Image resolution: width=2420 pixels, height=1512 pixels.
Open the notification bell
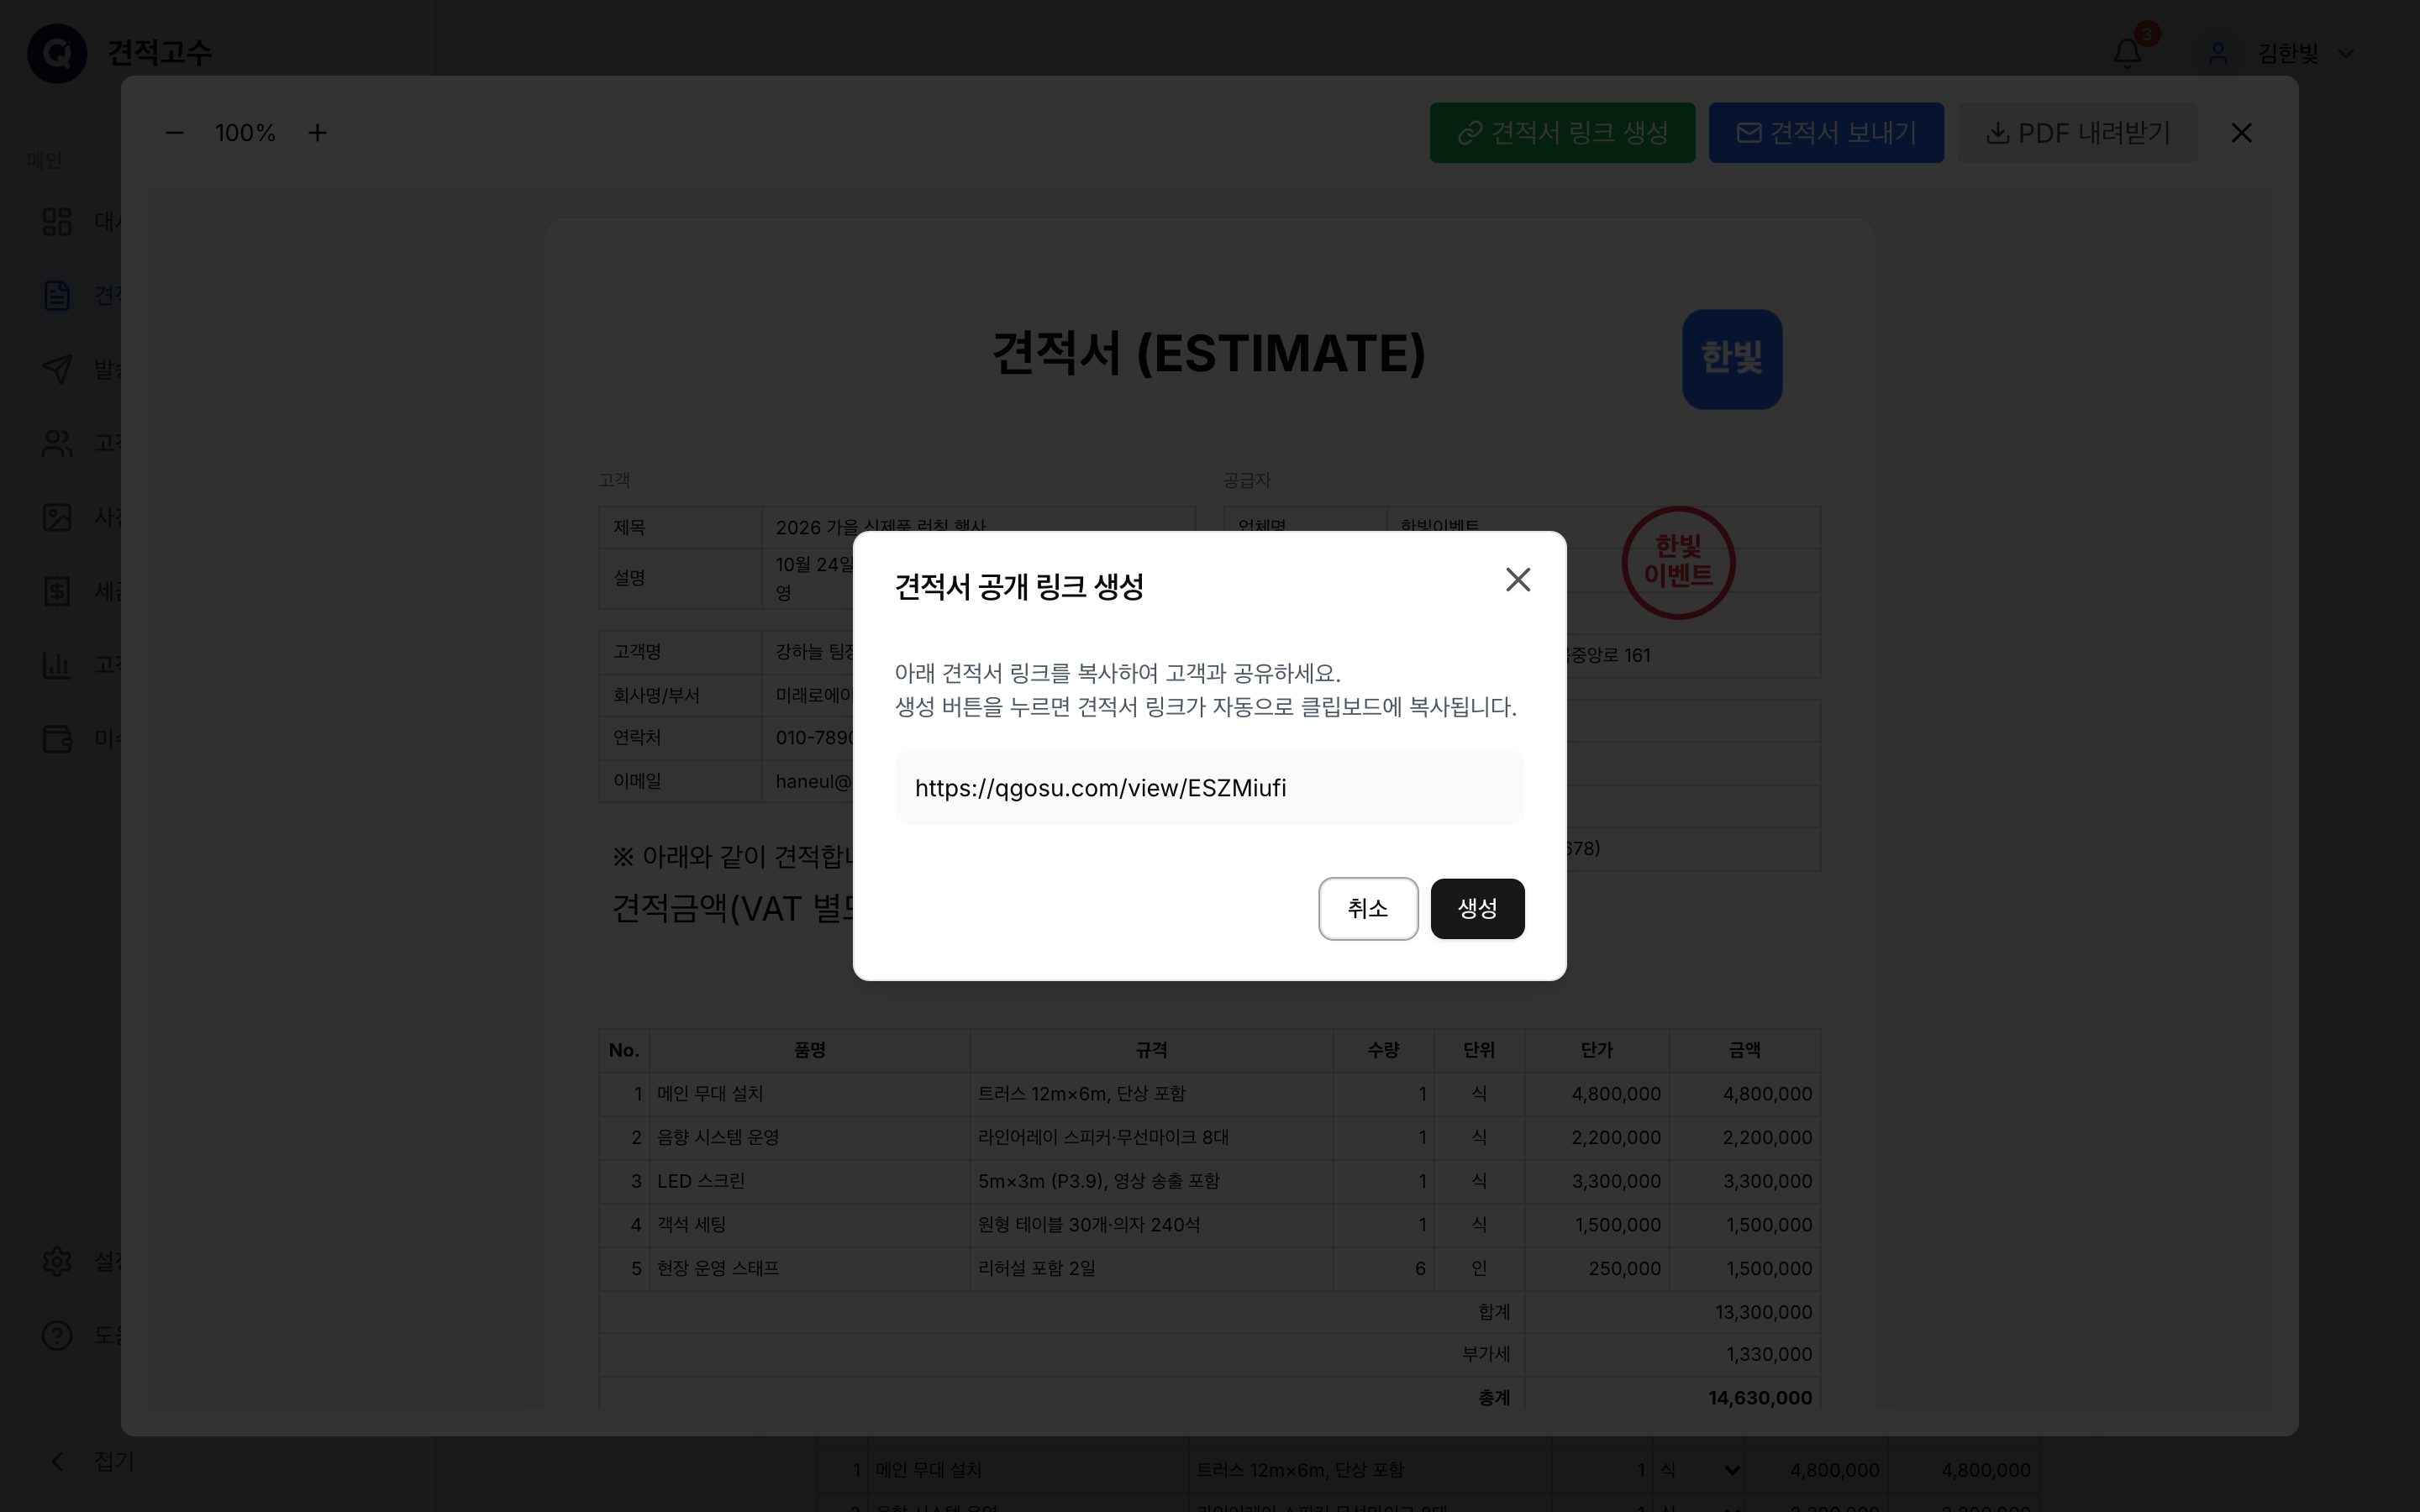2127,53
